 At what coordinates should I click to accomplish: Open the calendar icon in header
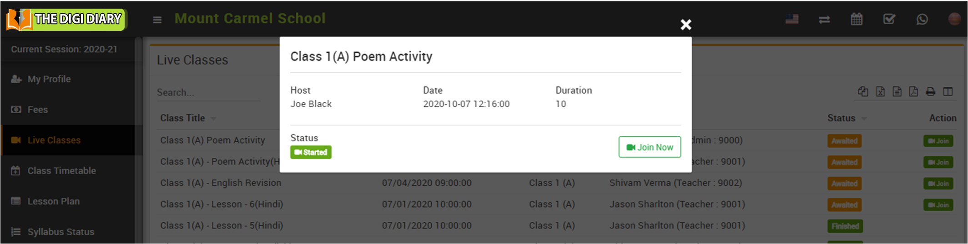coord(857,19)
